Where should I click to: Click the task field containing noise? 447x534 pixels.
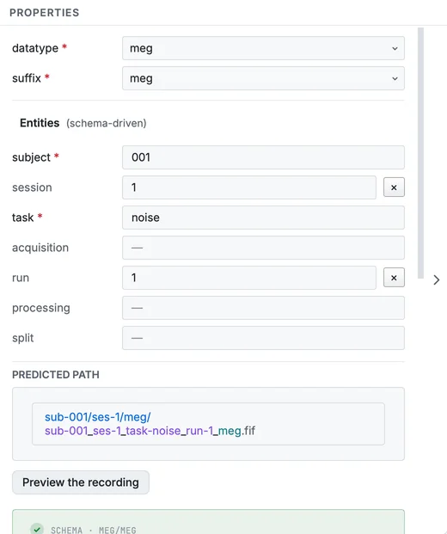click(263, 218)
